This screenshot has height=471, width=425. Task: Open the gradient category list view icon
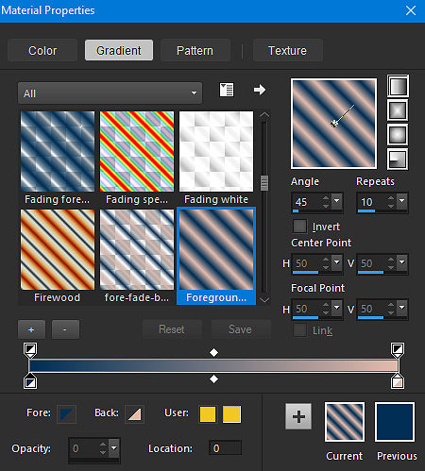click(227, 90)
